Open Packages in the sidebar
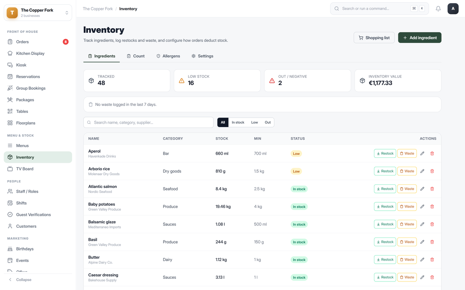This screenshot has height=290, width=465. click(x=38, y=100)
